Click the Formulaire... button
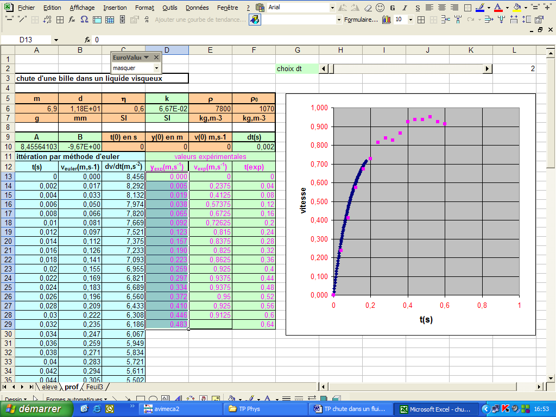556x417 pixels. 361,20
